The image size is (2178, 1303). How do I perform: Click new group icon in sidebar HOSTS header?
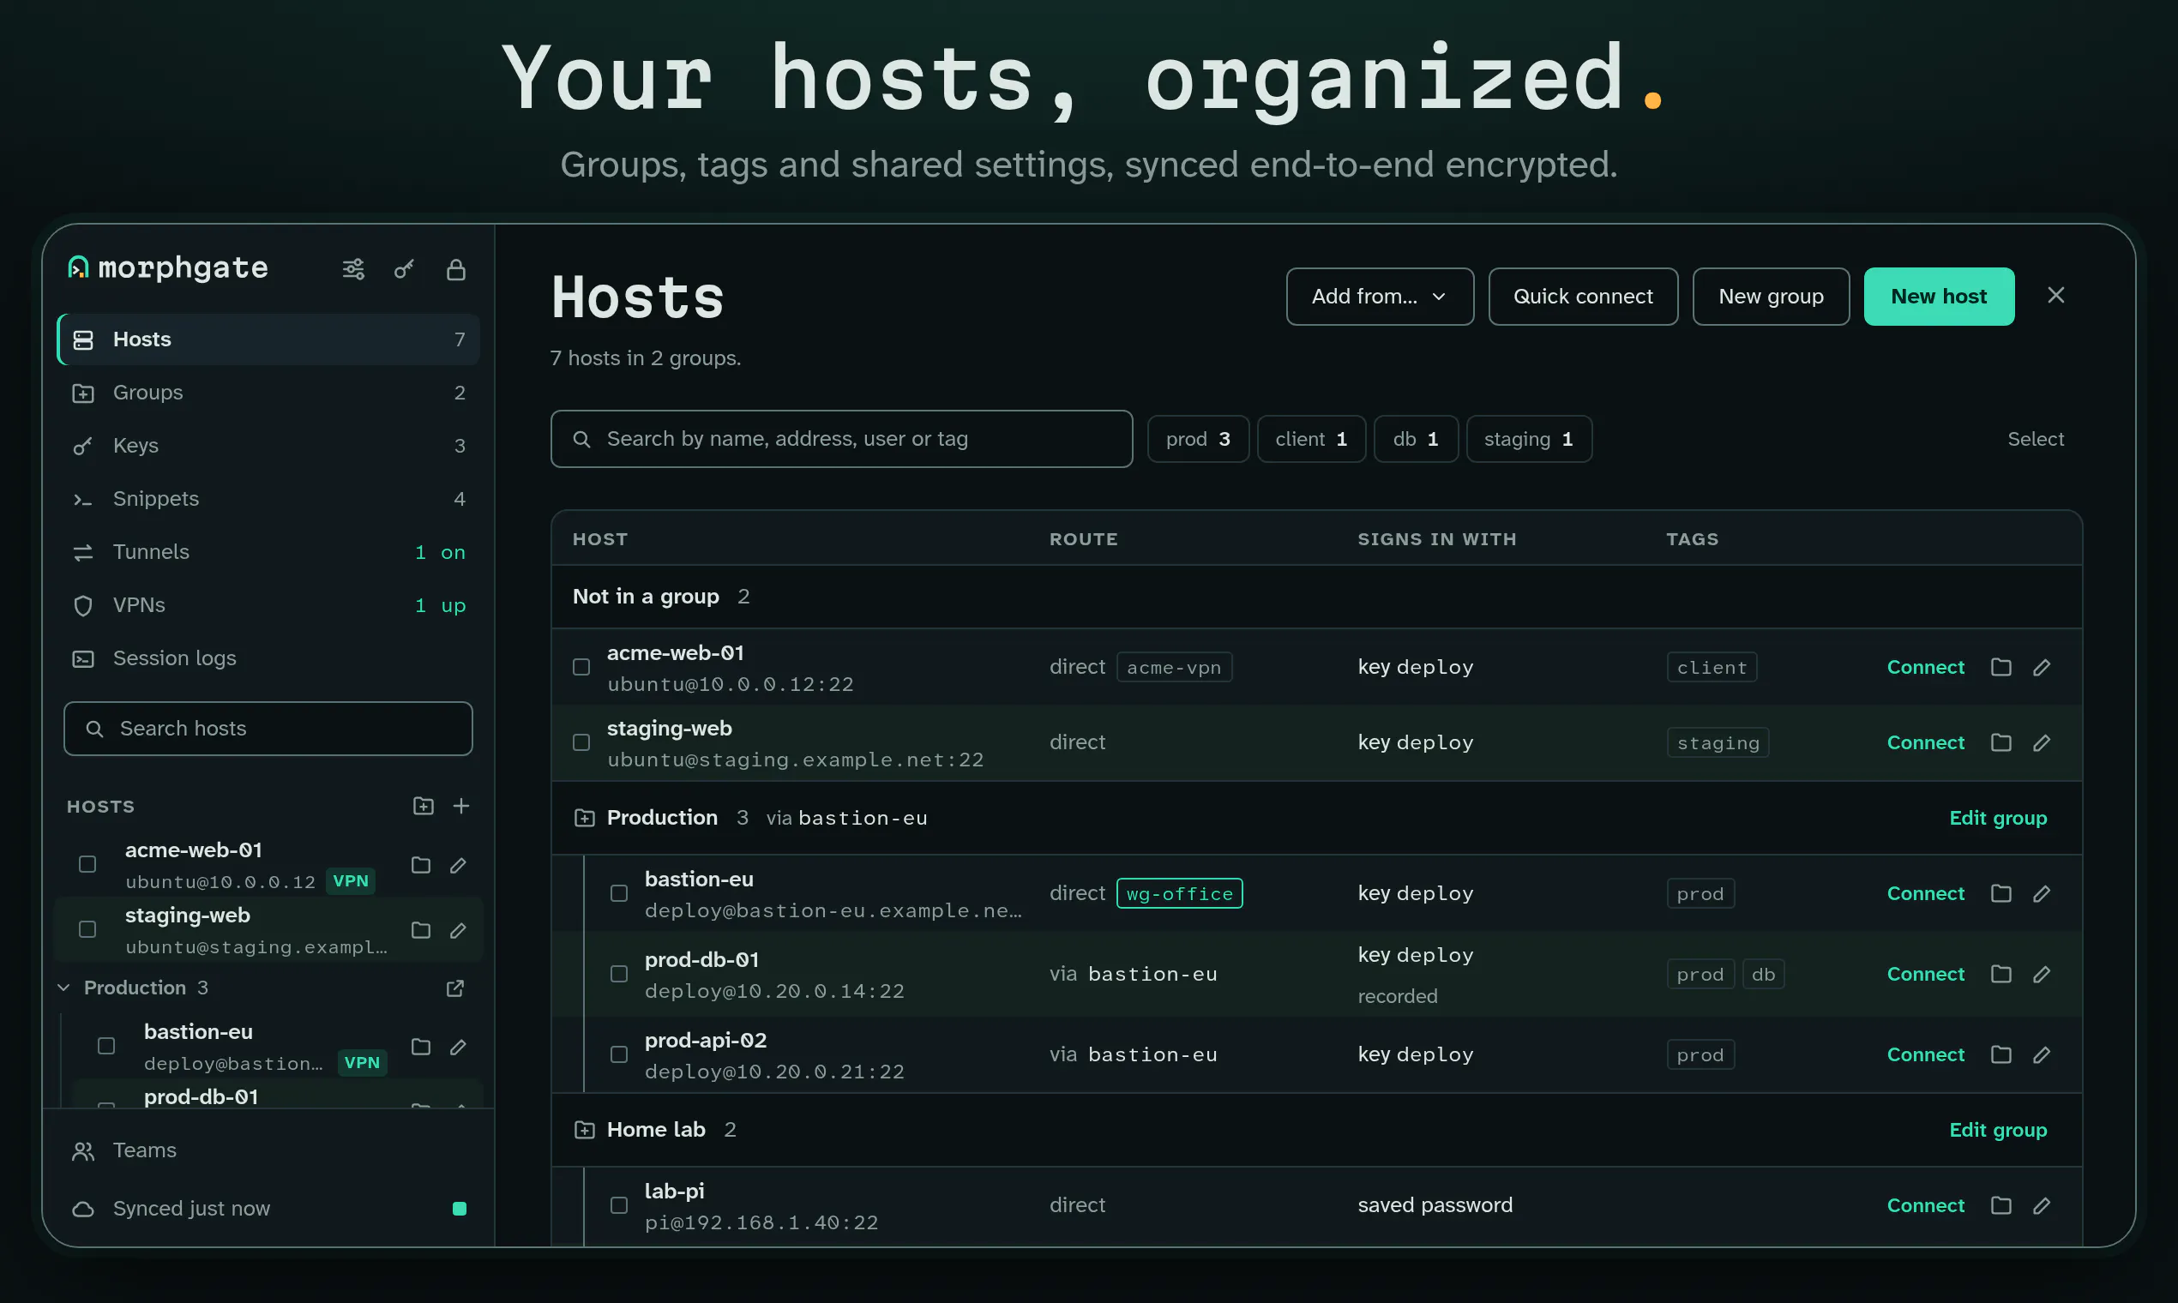(424, 806)
